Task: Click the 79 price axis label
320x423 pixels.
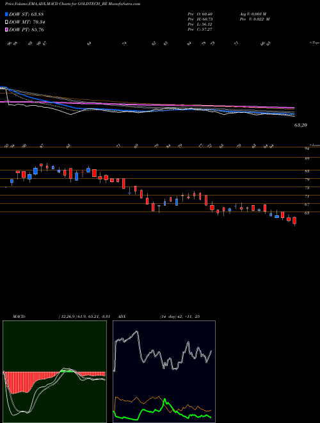Action: tap(307, 179)
